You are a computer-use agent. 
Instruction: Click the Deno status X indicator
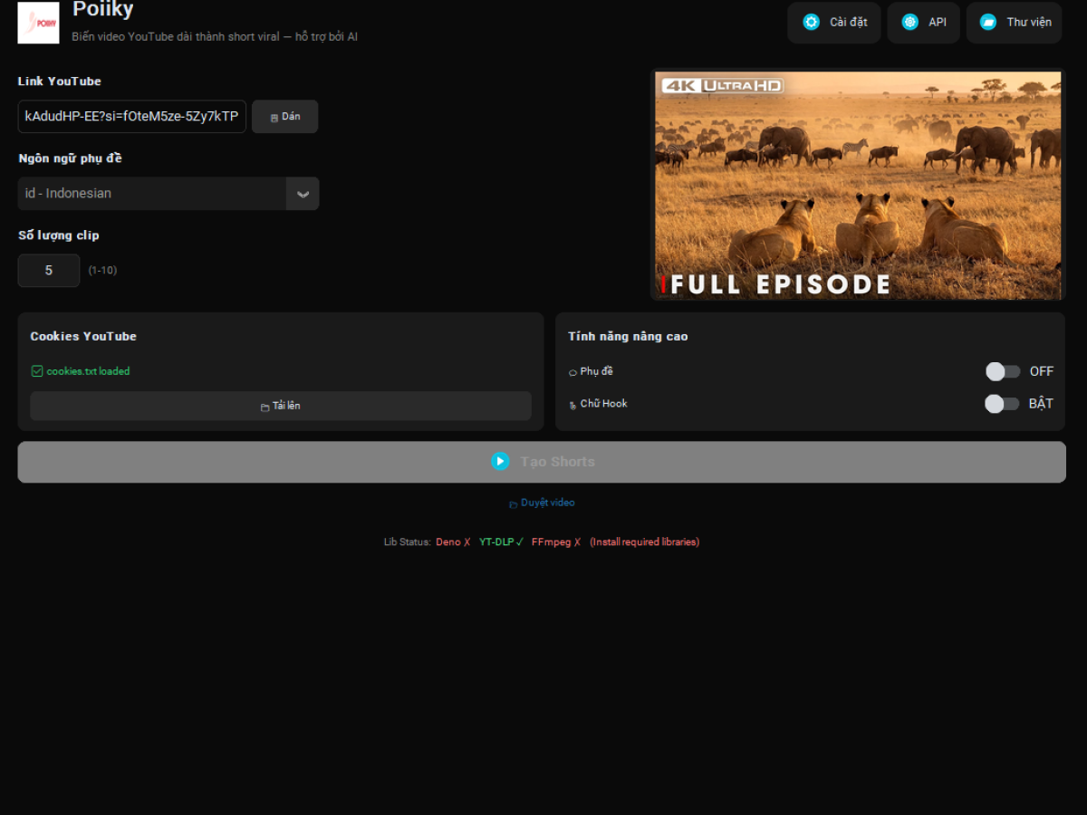(467, 542)
